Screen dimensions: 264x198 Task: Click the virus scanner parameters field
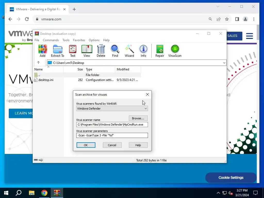coord(112,135)
